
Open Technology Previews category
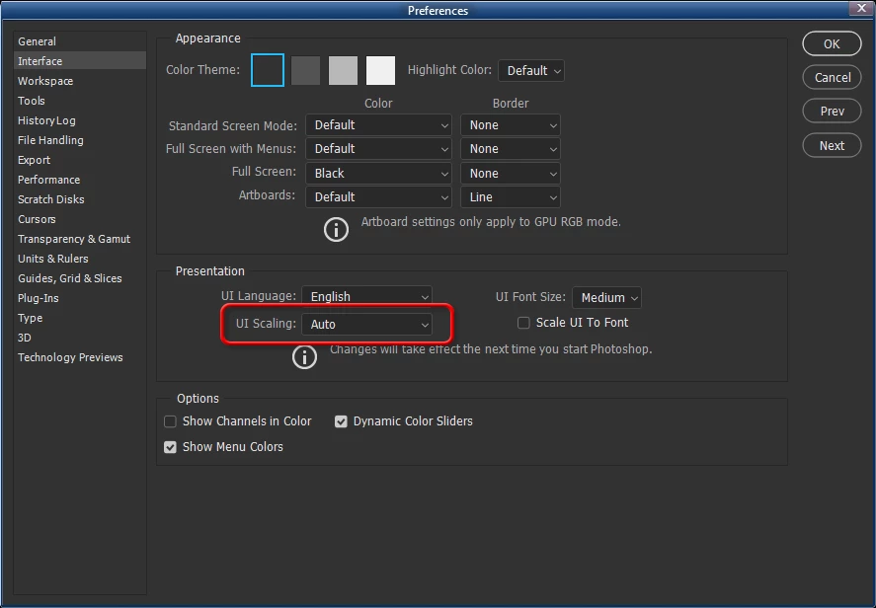[x=80, y=357]
